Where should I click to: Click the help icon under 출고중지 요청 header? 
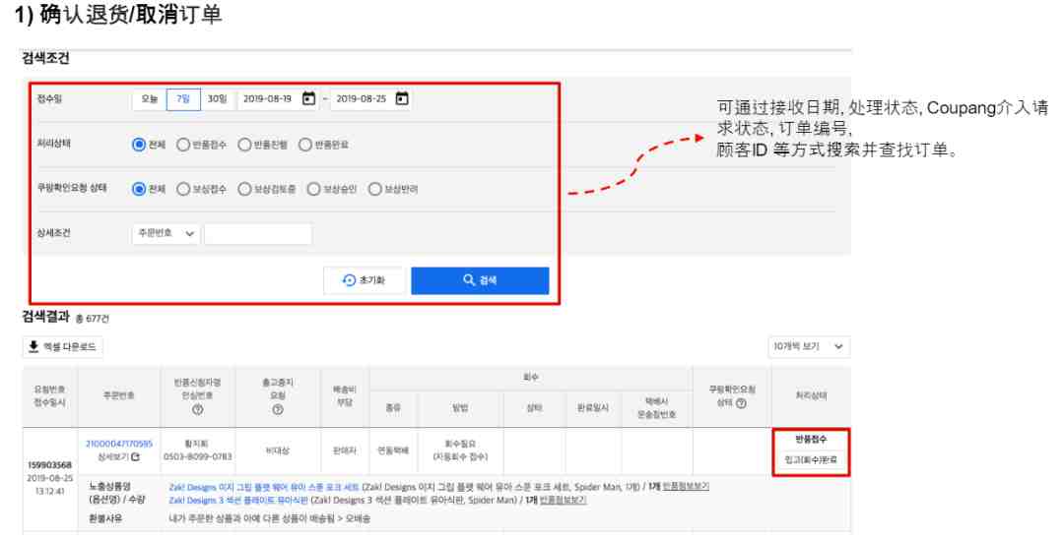pos(278,410)
